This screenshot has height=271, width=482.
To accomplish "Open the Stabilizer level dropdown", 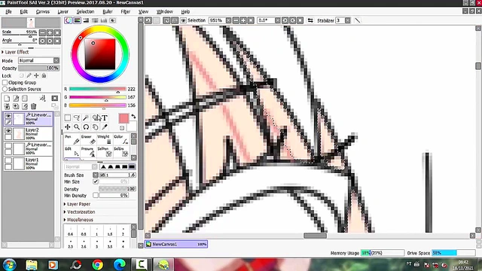I will pos(348,20).
